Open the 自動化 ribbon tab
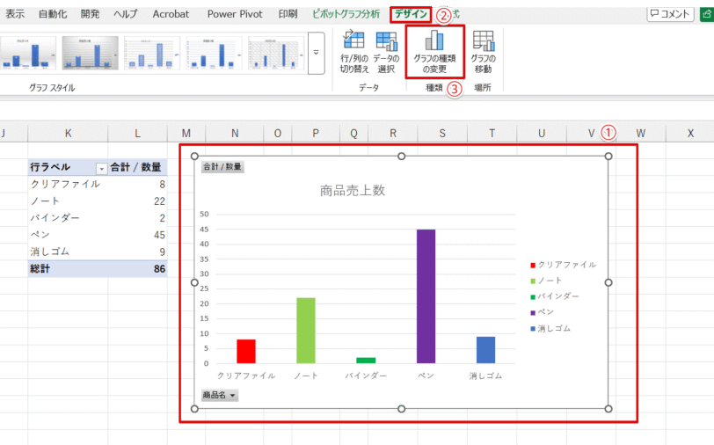This screenshot has width=714, height=445. pos(53,14)
